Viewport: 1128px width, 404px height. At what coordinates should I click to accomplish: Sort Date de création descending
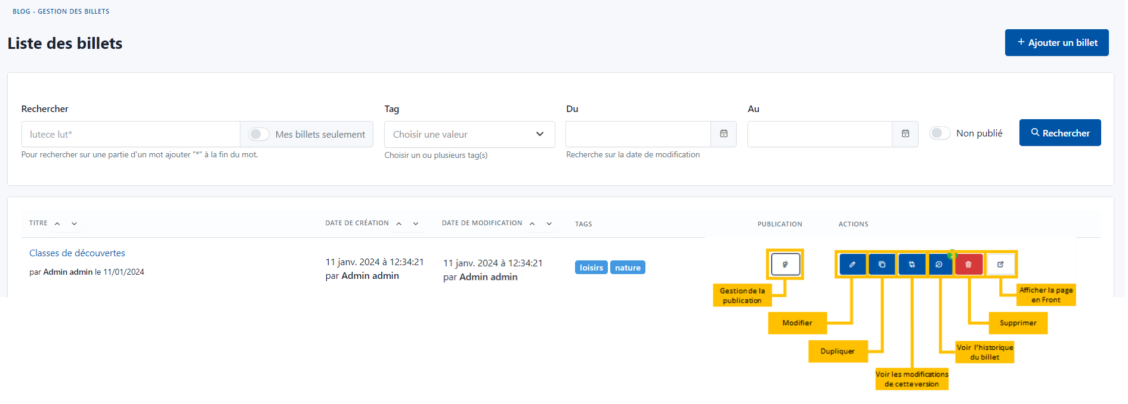[x=416, y=223]
